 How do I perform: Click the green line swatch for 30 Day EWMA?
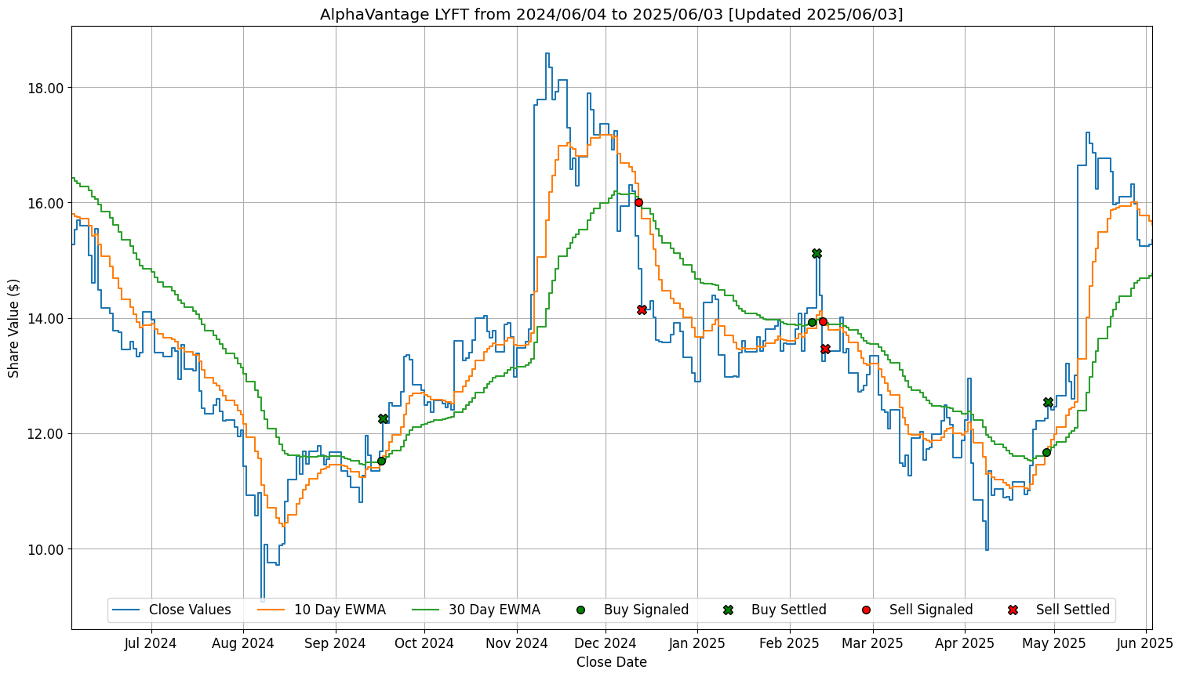click(426, 610)
